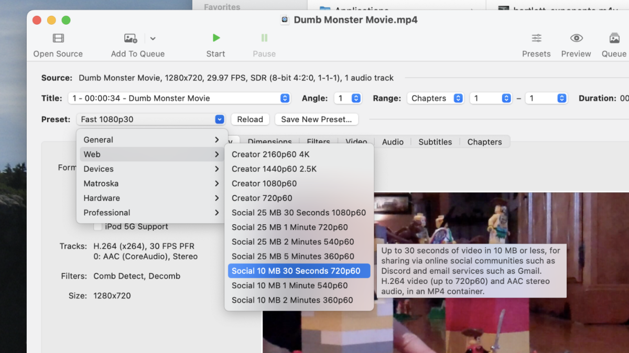Screen dimensions: 629x353
Task: Choose Social 10 MB 1 Minute 540p60 preset
Action: click(289, 285)
